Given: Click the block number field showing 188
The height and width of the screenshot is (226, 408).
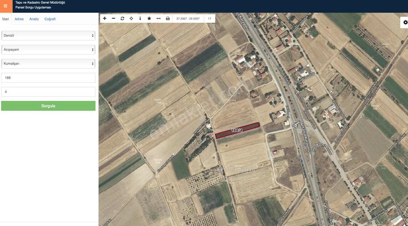Looking at the screenshot, I should (48, 78).
